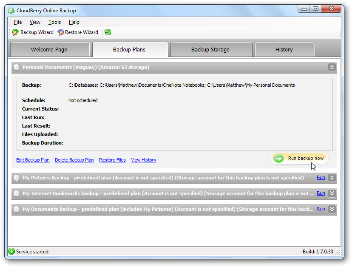
Task: Toggle the My Internet Bookmarks backup circle
Action: [17, 193]
